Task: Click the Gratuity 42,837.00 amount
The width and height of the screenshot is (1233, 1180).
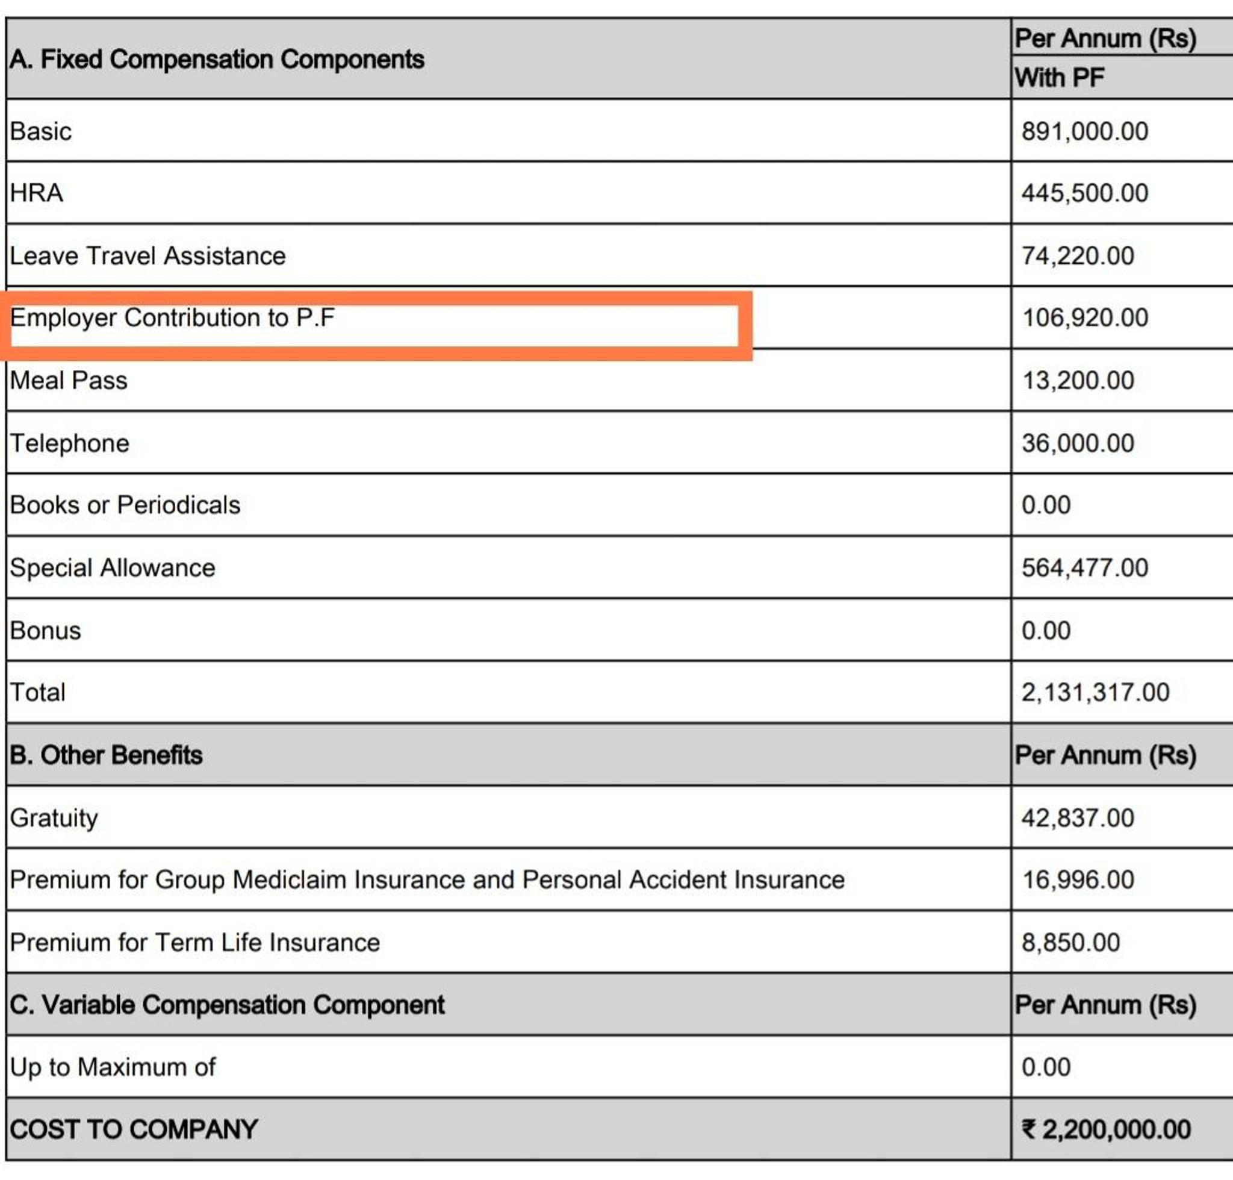Action: click(x=1078, y=819)
